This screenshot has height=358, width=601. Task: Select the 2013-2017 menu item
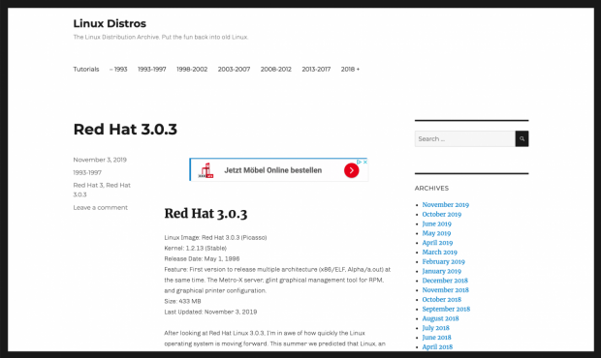(x=316, y=70)
